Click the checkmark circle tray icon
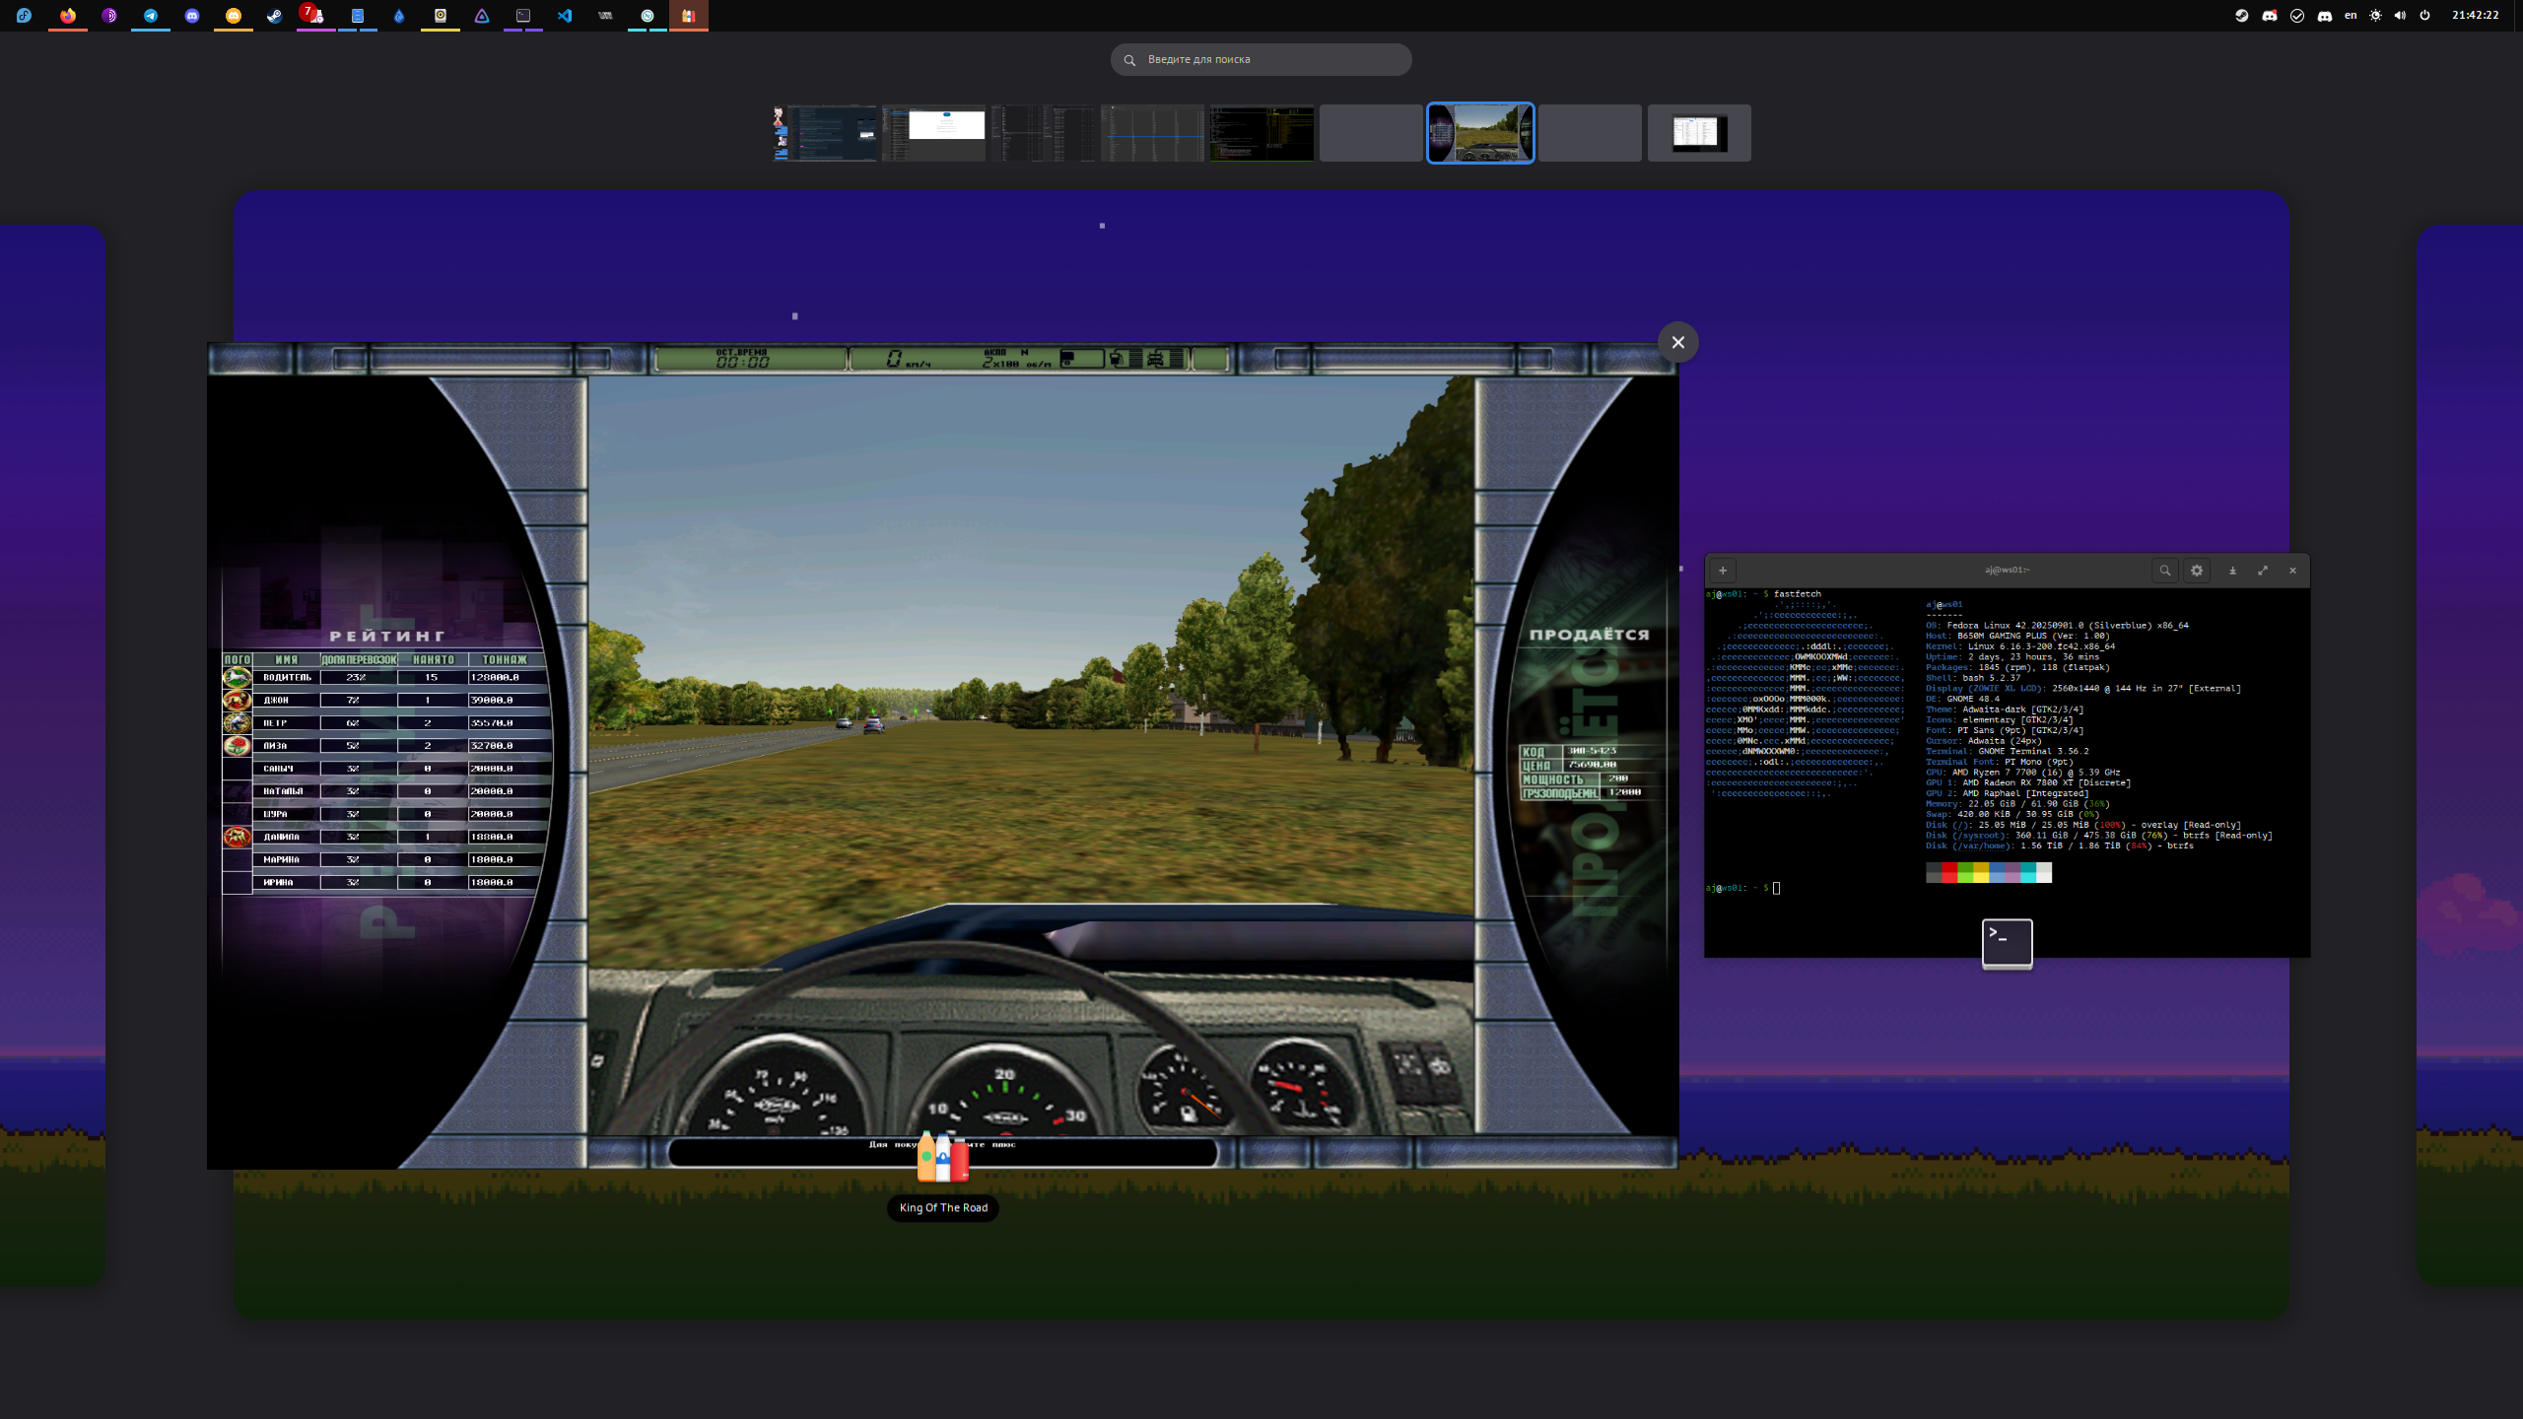This screenshot has width=2523, height=1419. (x=2296, y=15)
